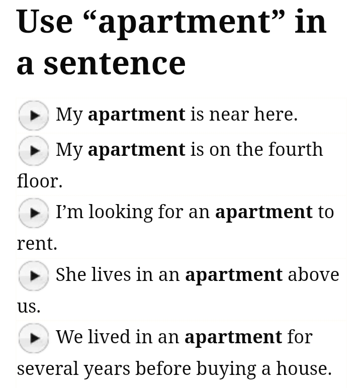Click the word "rent." on the wrapped line

point(37,244)
